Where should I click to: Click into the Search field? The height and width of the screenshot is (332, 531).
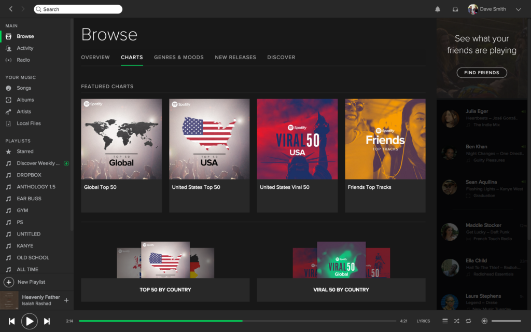(x=78, y=9)
